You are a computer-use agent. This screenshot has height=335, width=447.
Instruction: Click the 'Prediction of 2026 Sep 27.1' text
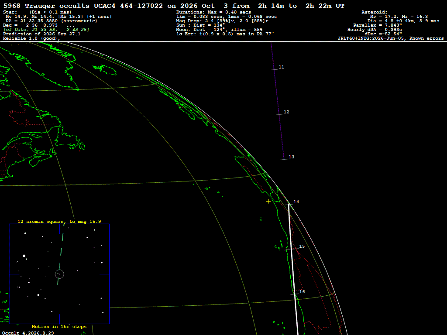click(41, 34)
